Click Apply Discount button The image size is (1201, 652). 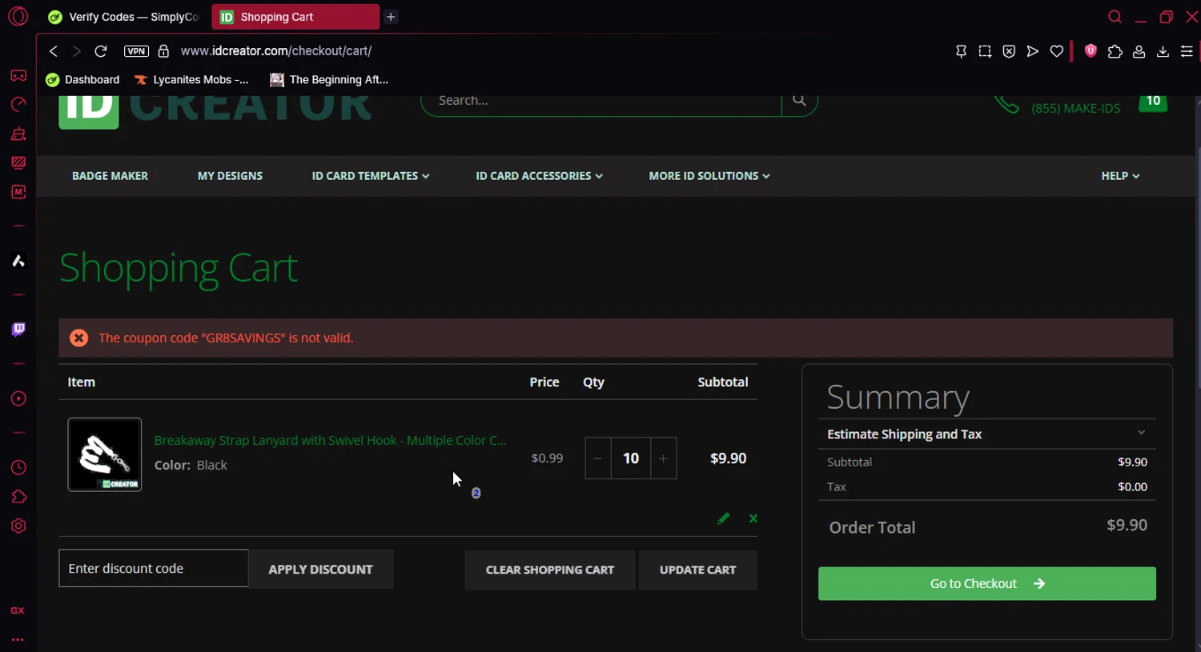[x=321, y=570]
